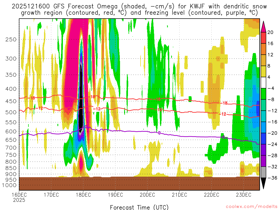
Task: Click the 350 pressure level label
Action: click(x=11, y=75)
